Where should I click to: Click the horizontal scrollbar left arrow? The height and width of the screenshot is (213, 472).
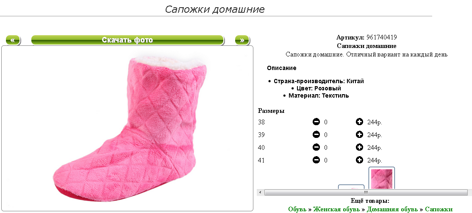pos(261,192)
